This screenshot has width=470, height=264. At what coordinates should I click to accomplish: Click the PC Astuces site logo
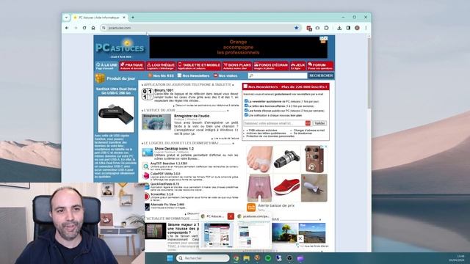120,47
